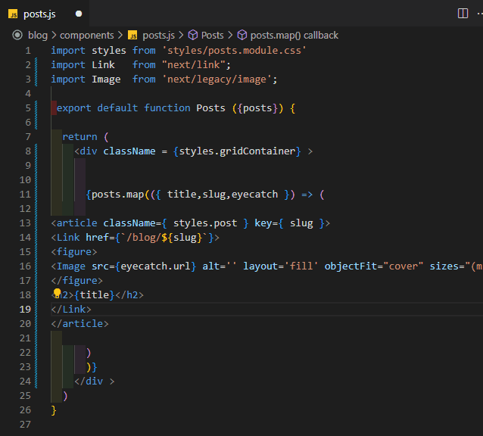Click the Posts function symbol cube icon
The width and height of the screenshot is (483, 436).
(x=193, y=35)
